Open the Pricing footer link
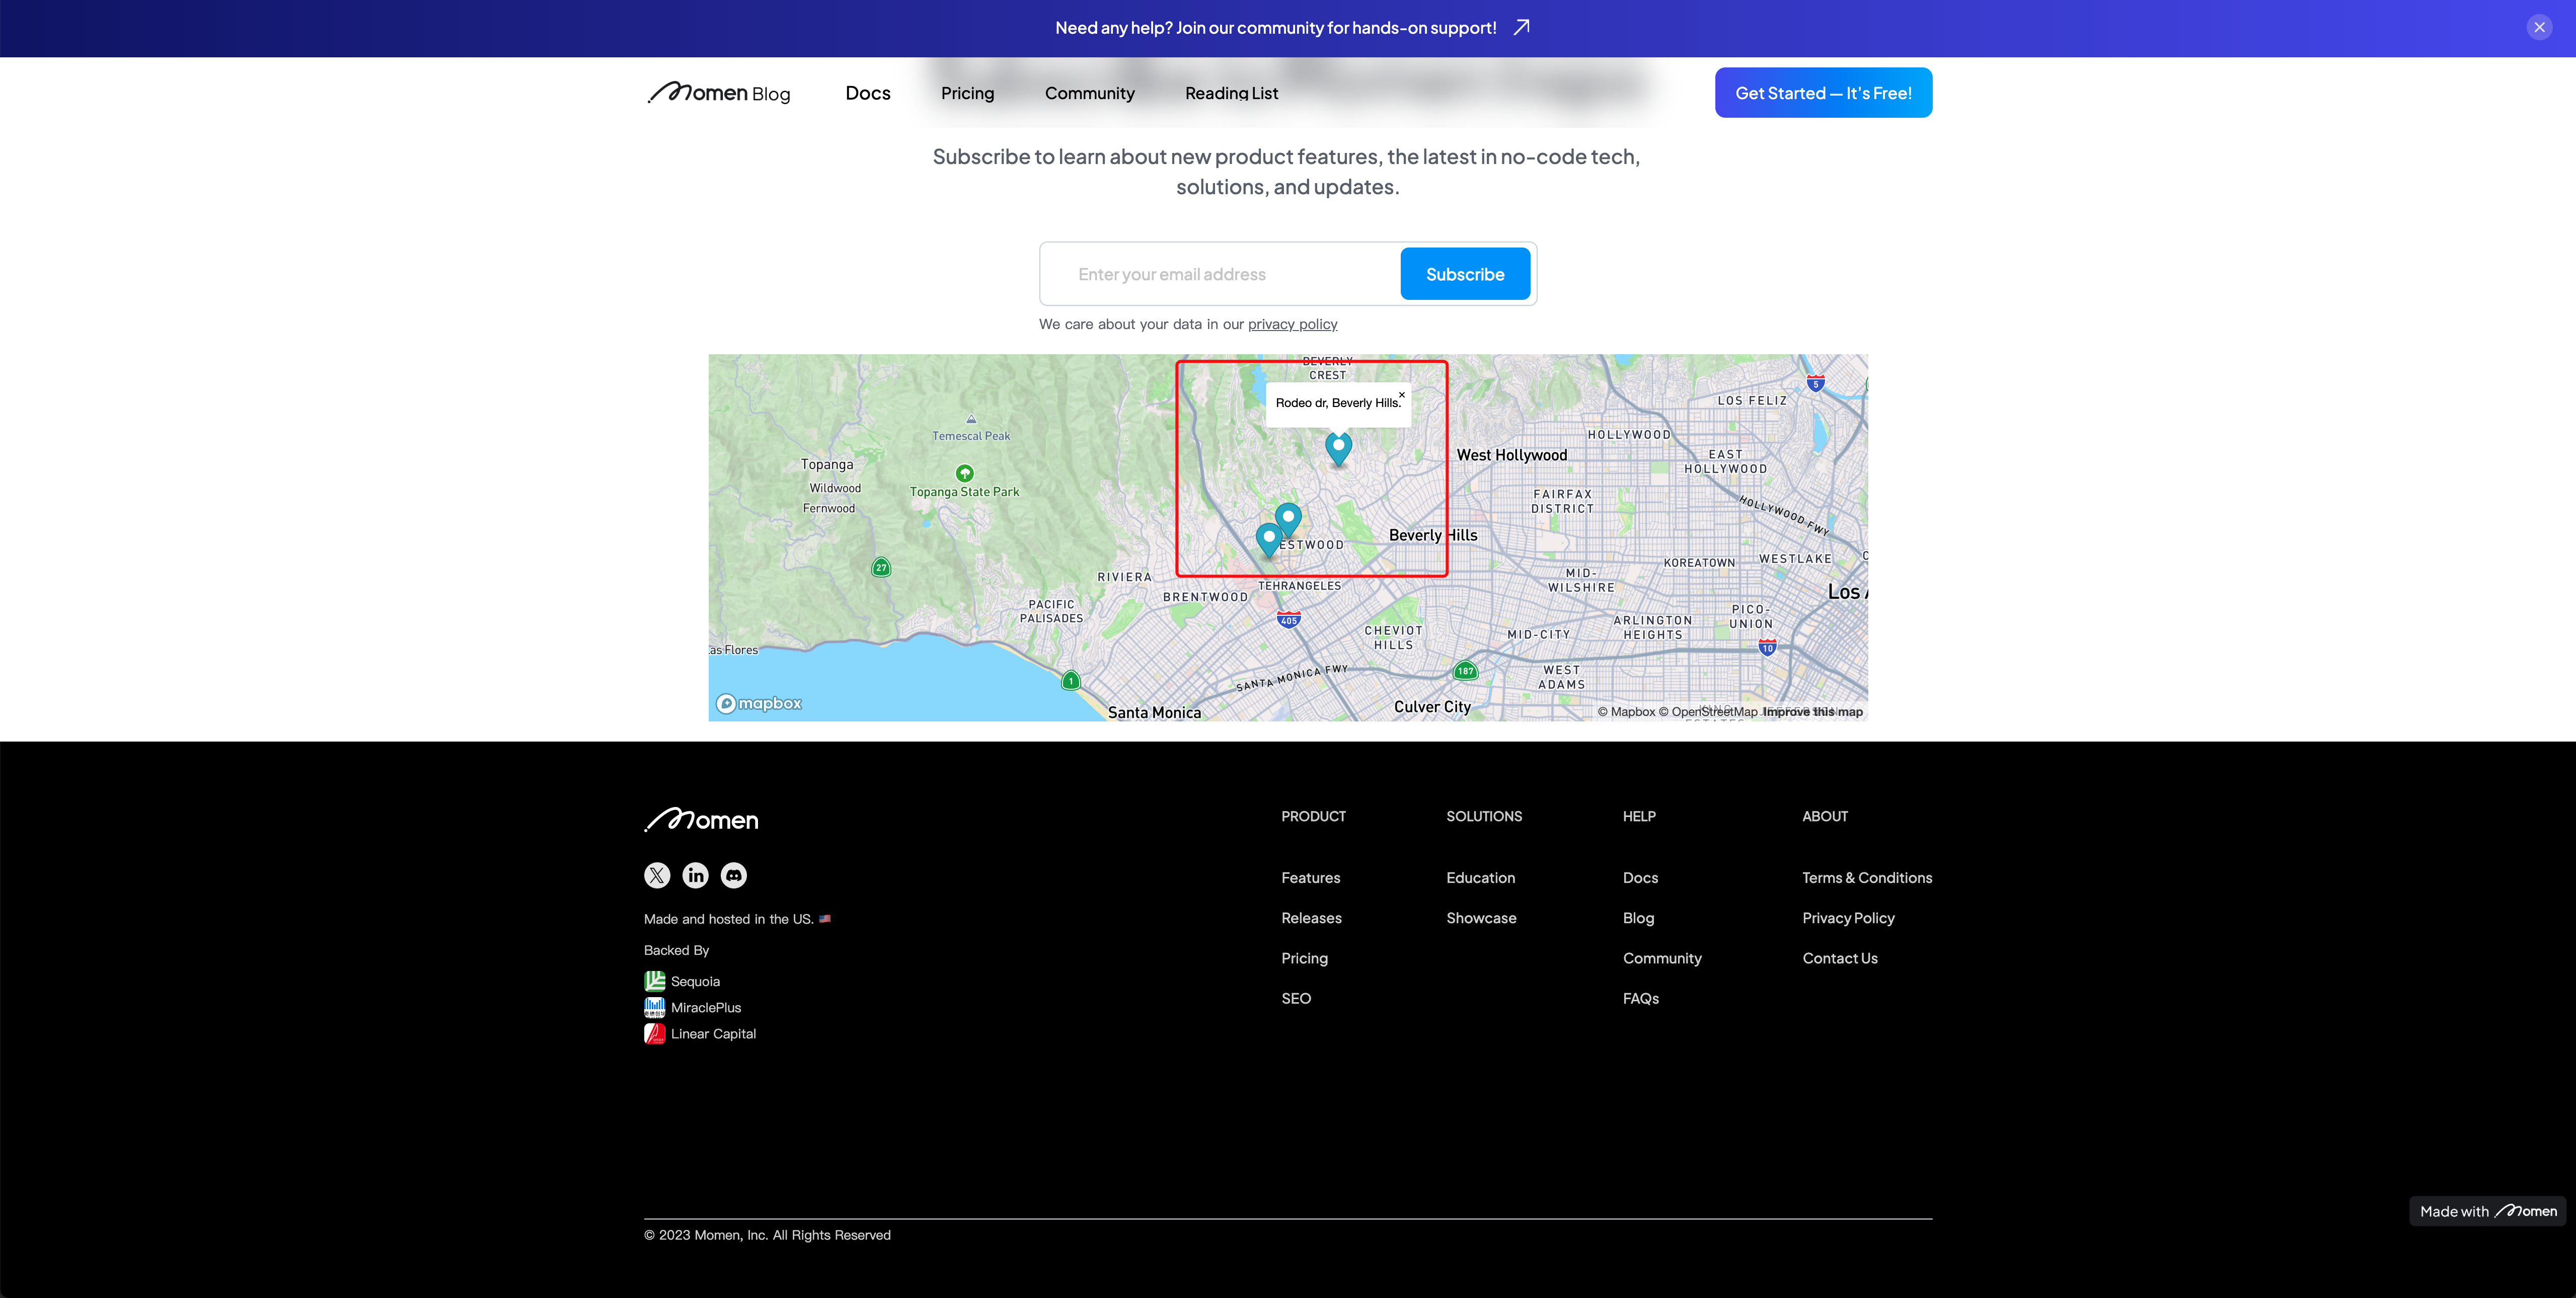The image size is (2576, 1298). pyautogui.click(x=1304, y=958)
